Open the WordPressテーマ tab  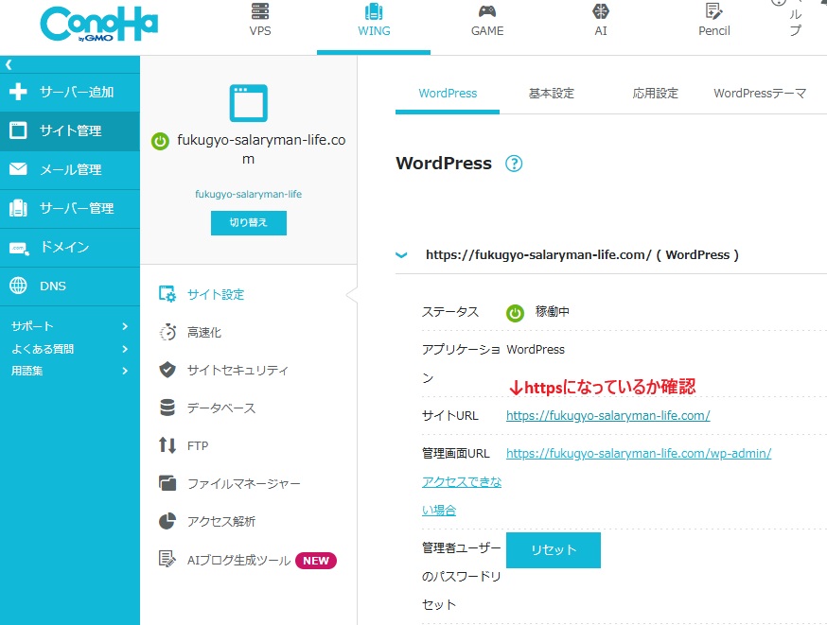click(759, 94)
